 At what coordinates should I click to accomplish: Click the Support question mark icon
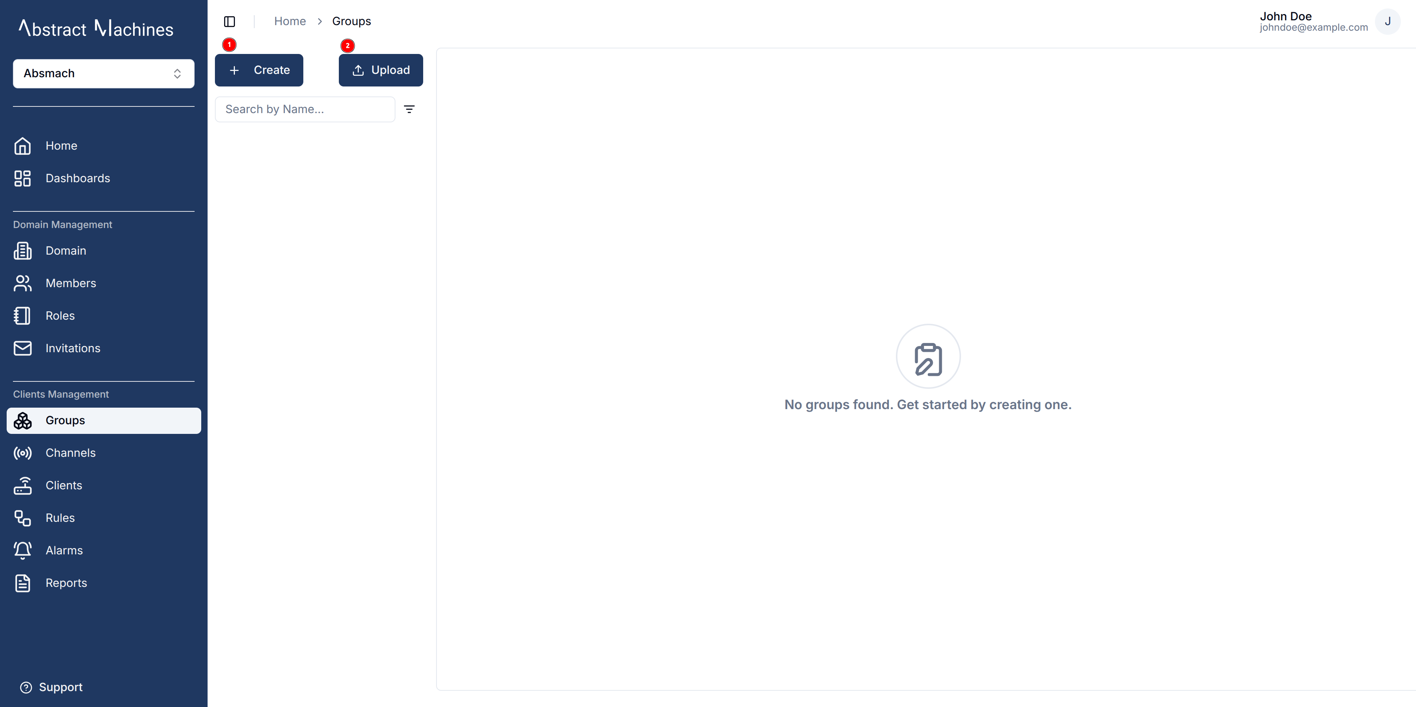click(26, 687)
